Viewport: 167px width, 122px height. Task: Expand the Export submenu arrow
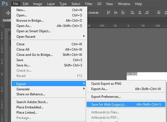click(x=84, y=83)
